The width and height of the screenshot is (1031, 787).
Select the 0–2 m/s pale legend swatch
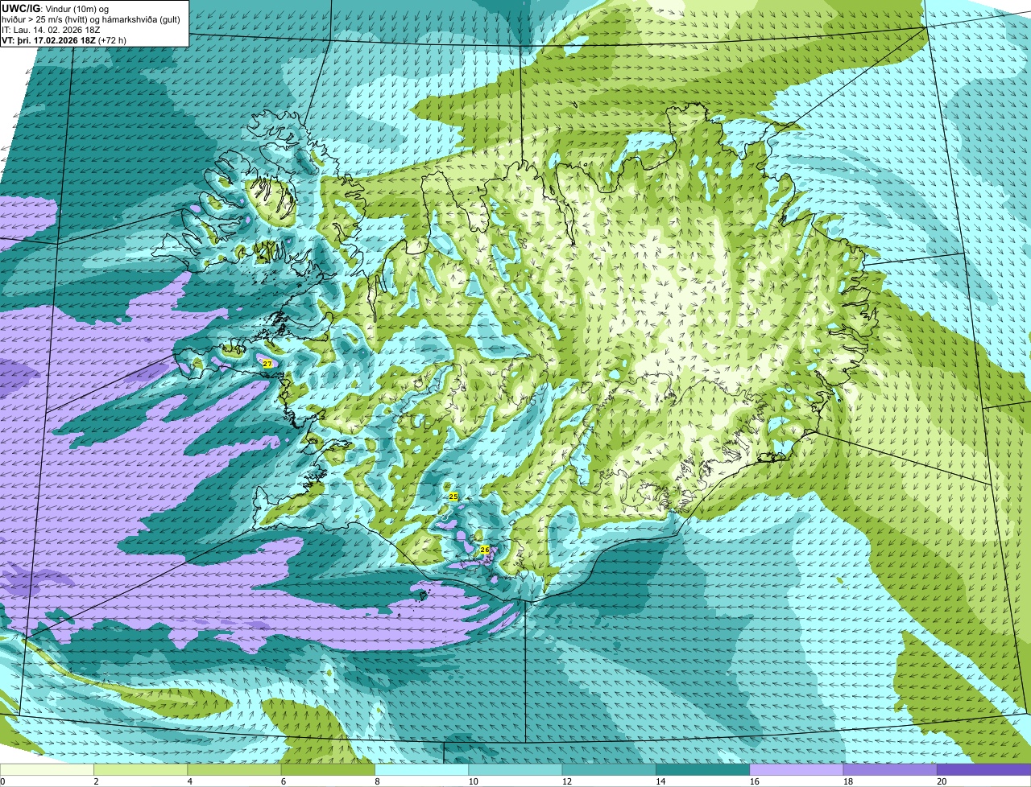click(x=47, y=769)
